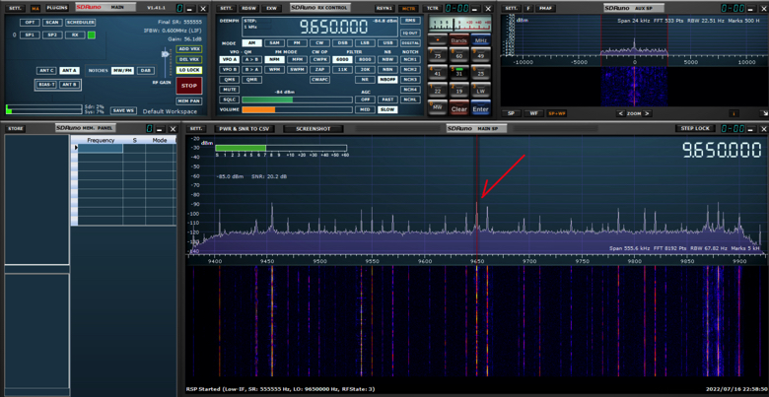Select antenna port ANT C
This screenshot has width=769, height=397.
click(46, 71)
